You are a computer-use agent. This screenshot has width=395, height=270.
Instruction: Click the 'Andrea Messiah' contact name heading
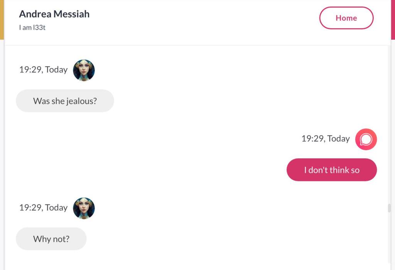[x=54, y=14]
